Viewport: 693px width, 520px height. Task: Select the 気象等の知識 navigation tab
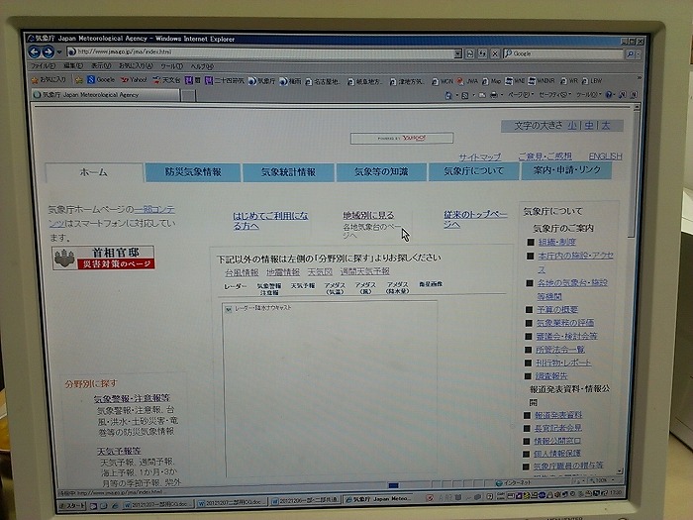381,171
